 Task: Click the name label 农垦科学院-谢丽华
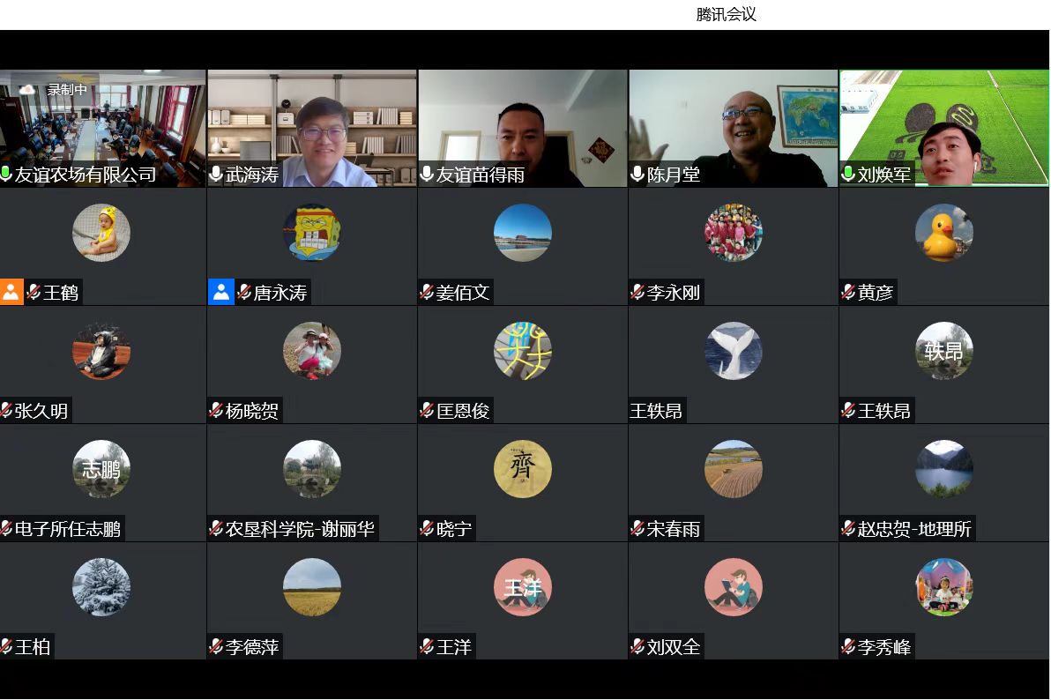(x=300, y=529)
